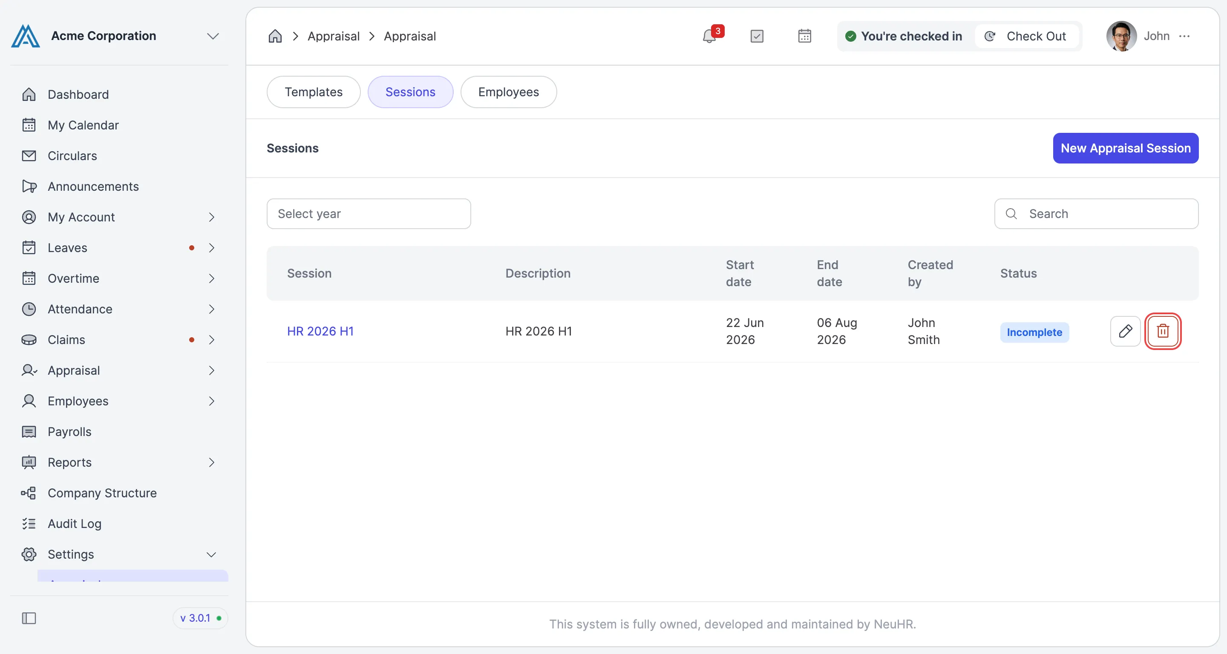Expand the Claims submenu chevron
Image resolution: width=1227 pixels, height=654 pixels.
211,340
